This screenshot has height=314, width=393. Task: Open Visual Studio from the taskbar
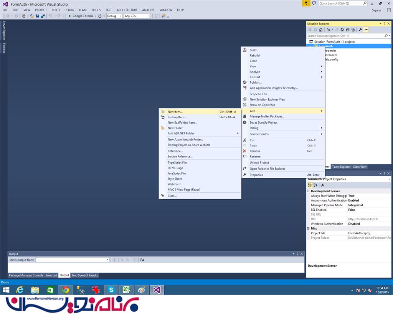pyautogui.click(x=157, y=290)
